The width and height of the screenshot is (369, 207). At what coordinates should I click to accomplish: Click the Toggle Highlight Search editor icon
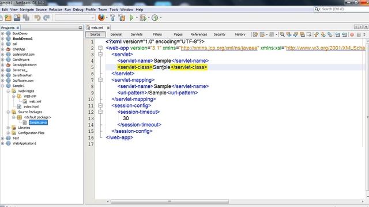[x=302, y=34]
